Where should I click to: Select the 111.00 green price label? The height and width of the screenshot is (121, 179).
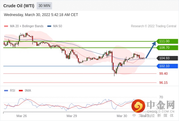(x=167, y=41)
